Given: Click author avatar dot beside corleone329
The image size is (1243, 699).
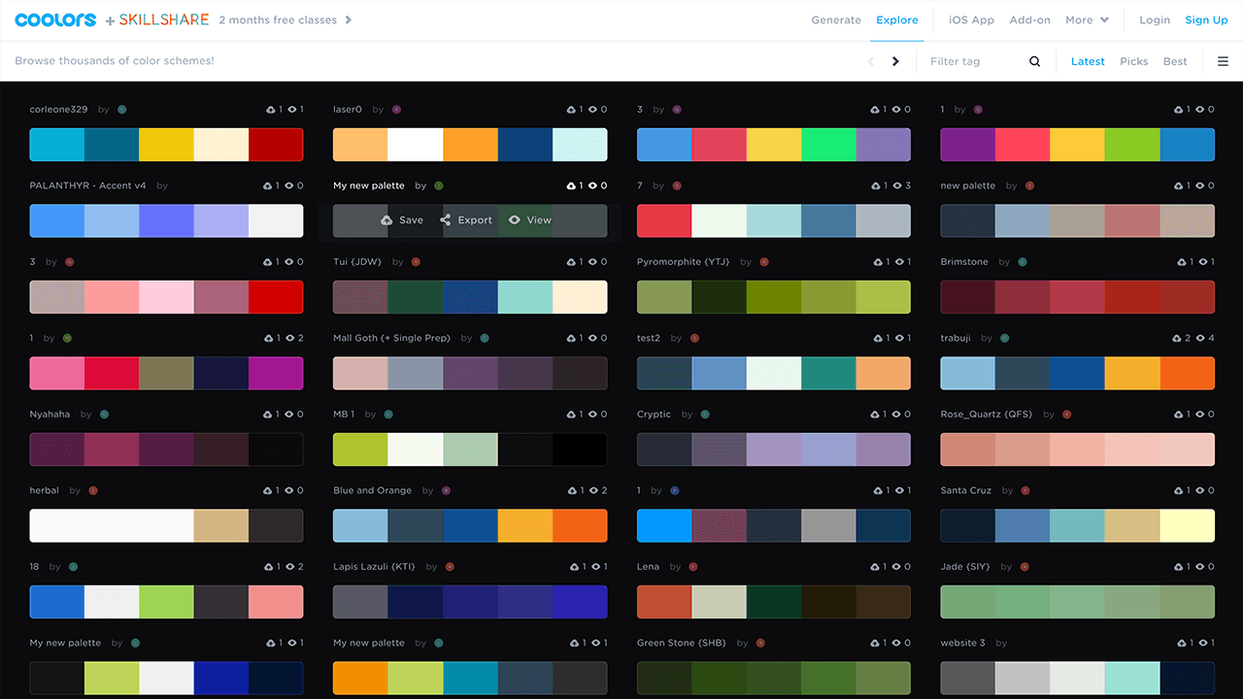Looking at the screenshot, I should [x=122, y=110].
